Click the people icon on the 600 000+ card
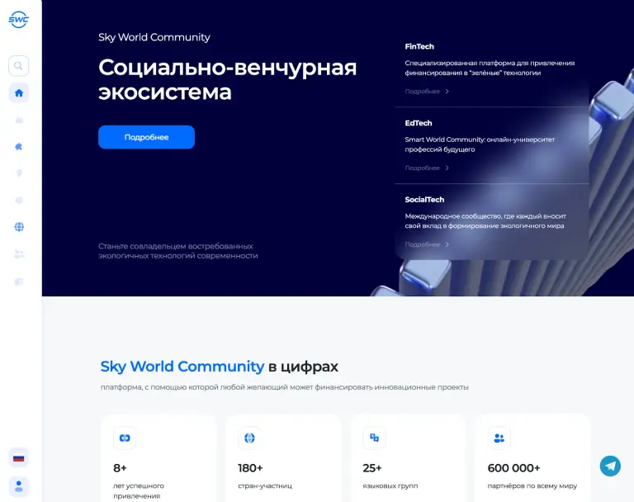Screen dimensions: 634x502 [499, 438]
